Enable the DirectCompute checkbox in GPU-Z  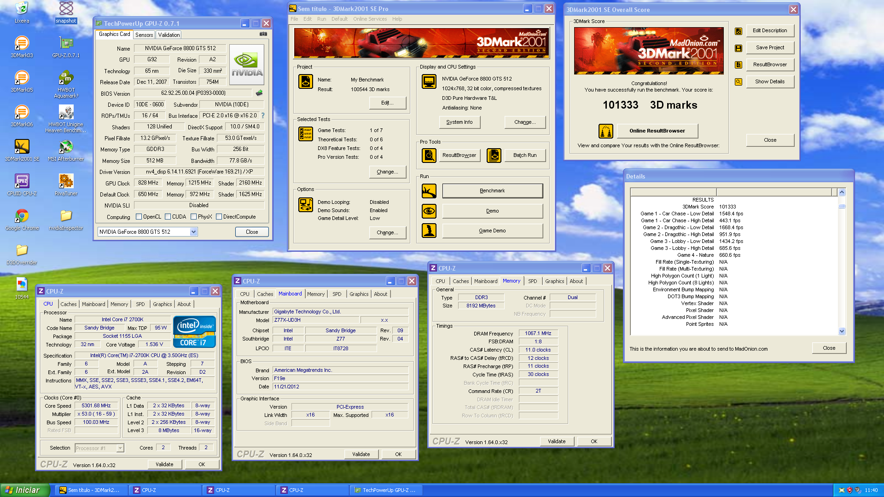pos(219,217)
